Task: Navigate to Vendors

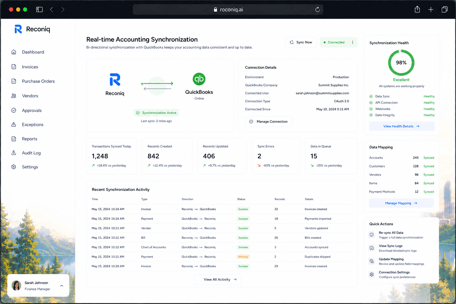Action: pos(30,96)
